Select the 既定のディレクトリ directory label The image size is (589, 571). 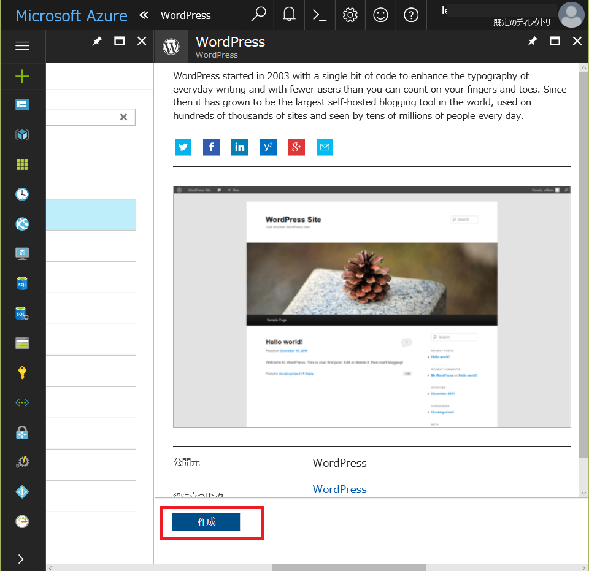[x=522, y=23]
